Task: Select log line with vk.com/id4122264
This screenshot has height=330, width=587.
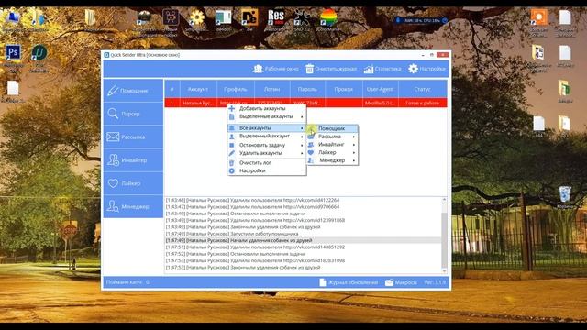Action: tap(253, 200)
